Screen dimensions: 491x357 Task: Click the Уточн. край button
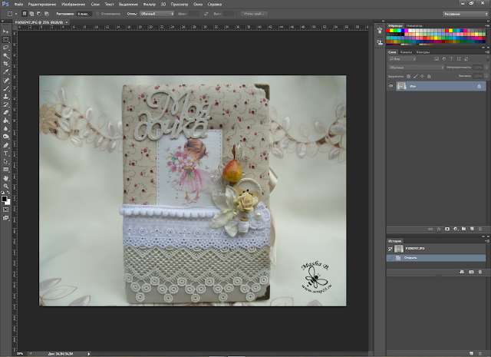coord(254,14)
